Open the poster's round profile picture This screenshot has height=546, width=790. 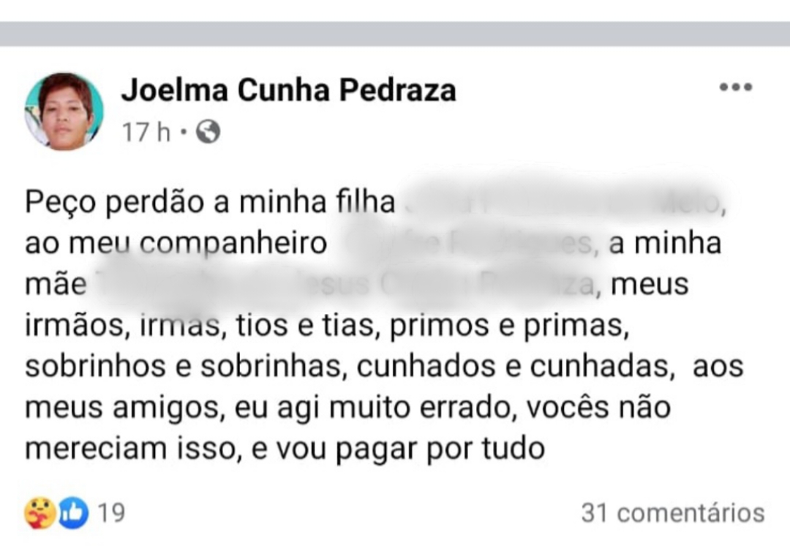[64, 111]
